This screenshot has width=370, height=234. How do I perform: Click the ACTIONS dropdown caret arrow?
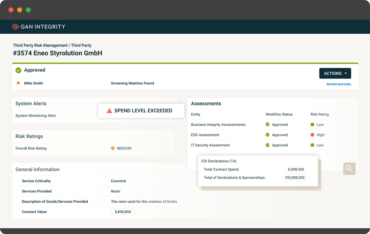tap(346, 73)
